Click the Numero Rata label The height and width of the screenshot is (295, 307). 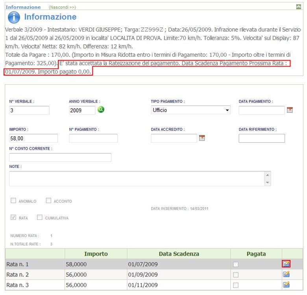tap(25, 236)
